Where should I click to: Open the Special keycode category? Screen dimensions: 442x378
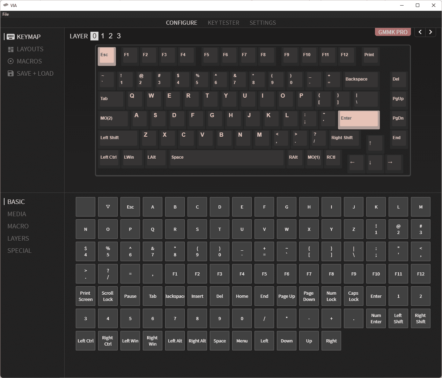click(x=20, y=251)
